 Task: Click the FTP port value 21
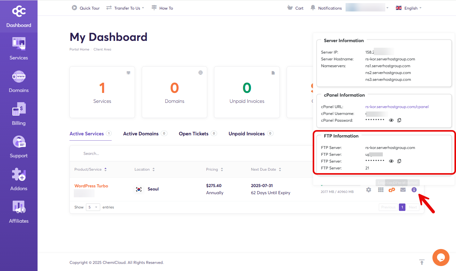(x=367, y=168)
